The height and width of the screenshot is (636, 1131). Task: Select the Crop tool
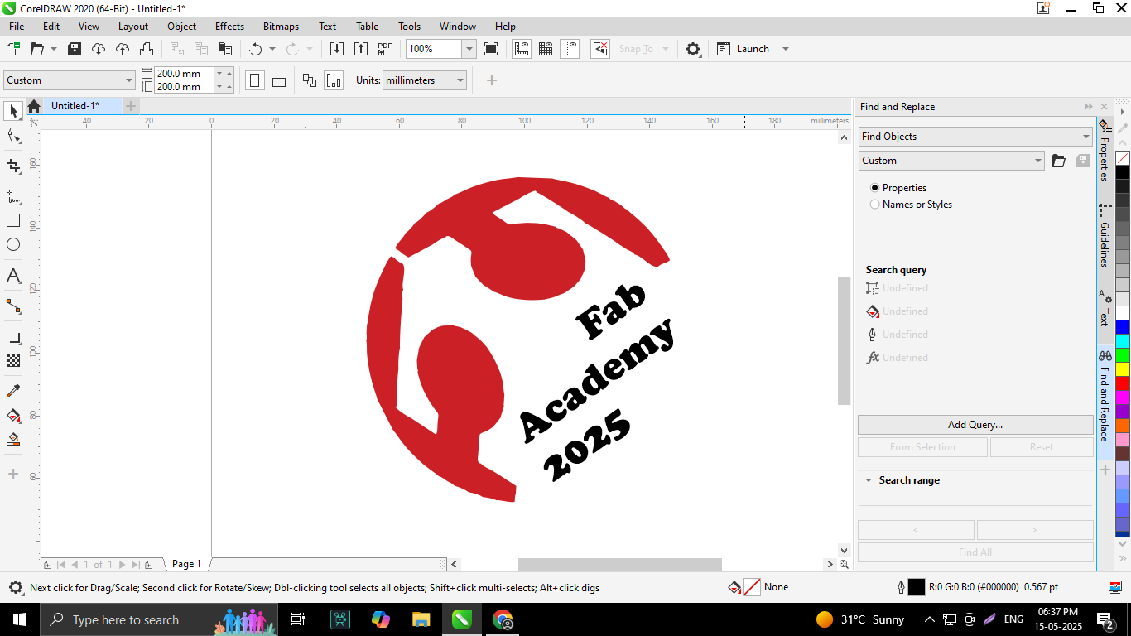[13, 166]
